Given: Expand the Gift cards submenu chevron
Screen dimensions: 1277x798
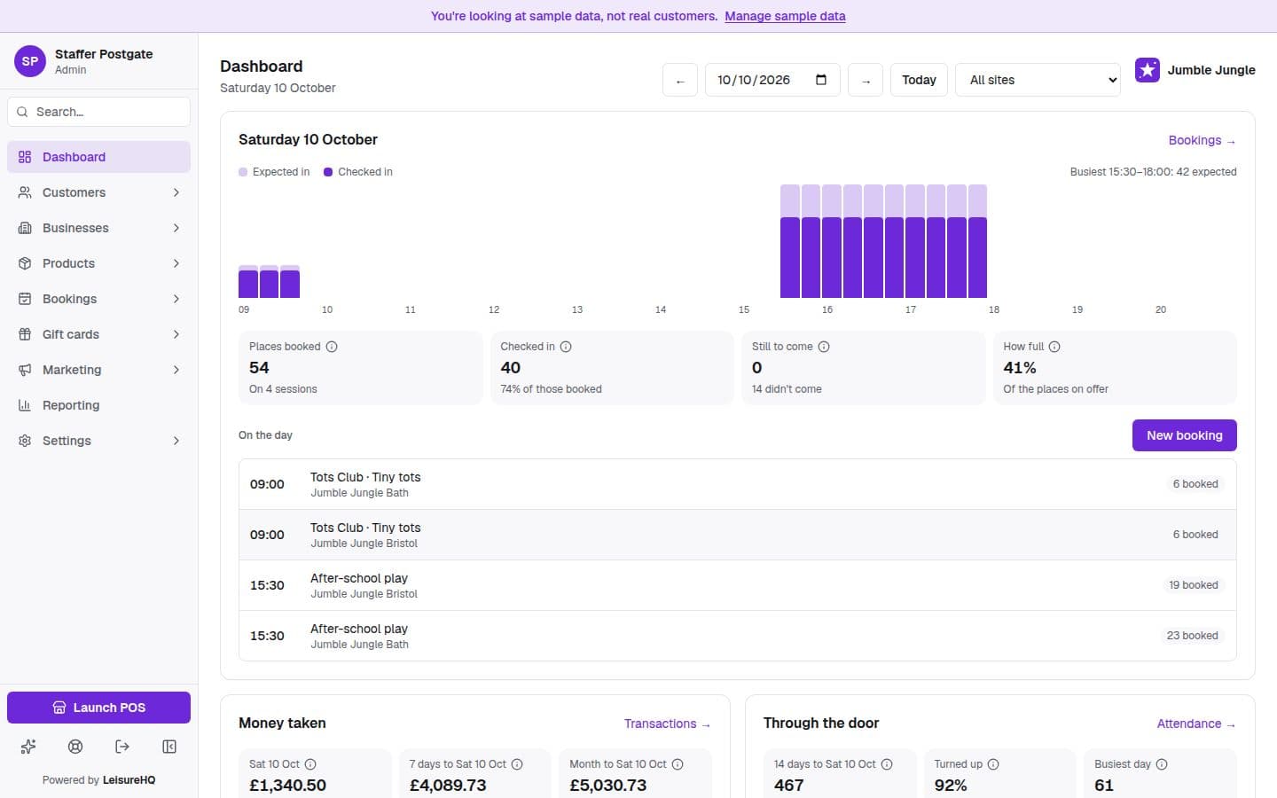Looking at the screenshot, I should [x=176, y=334].
